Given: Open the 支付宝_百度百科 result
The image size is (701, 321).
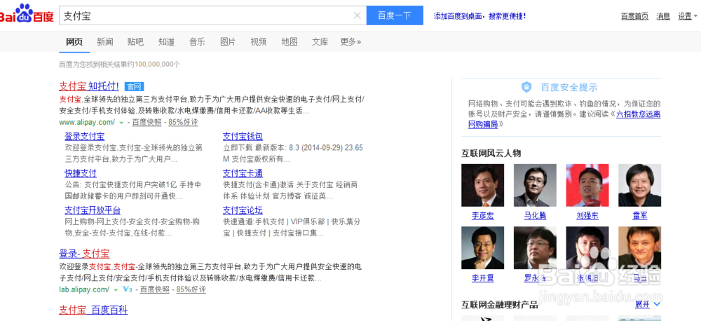Looking at the screenshot, I should [x=93, y=310].
